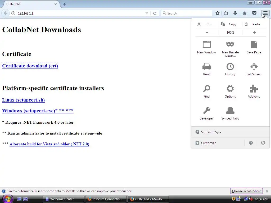Open Certificate download (crt) link
This screenshot has width=271, height=203.
point(30,66)
